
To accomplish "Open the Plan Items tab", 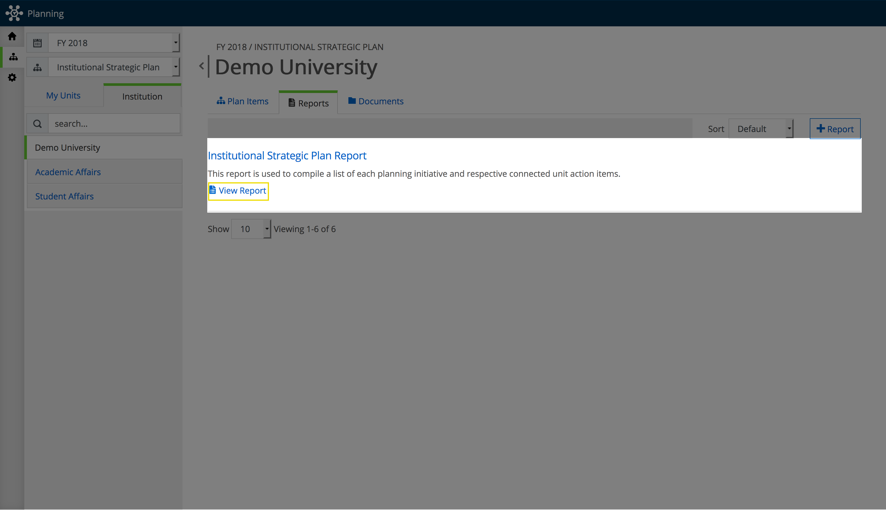I will pos(243,101).
